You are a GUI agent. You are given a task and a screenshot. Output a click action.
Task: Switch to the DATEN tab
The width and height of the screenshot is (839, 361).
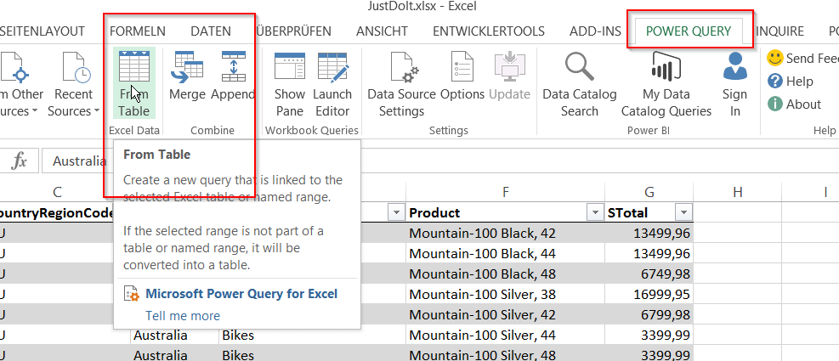(211, 31)
